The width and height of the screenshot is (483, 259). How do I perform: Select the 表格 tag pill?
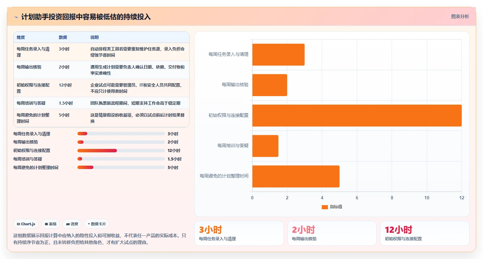point(50,224)
